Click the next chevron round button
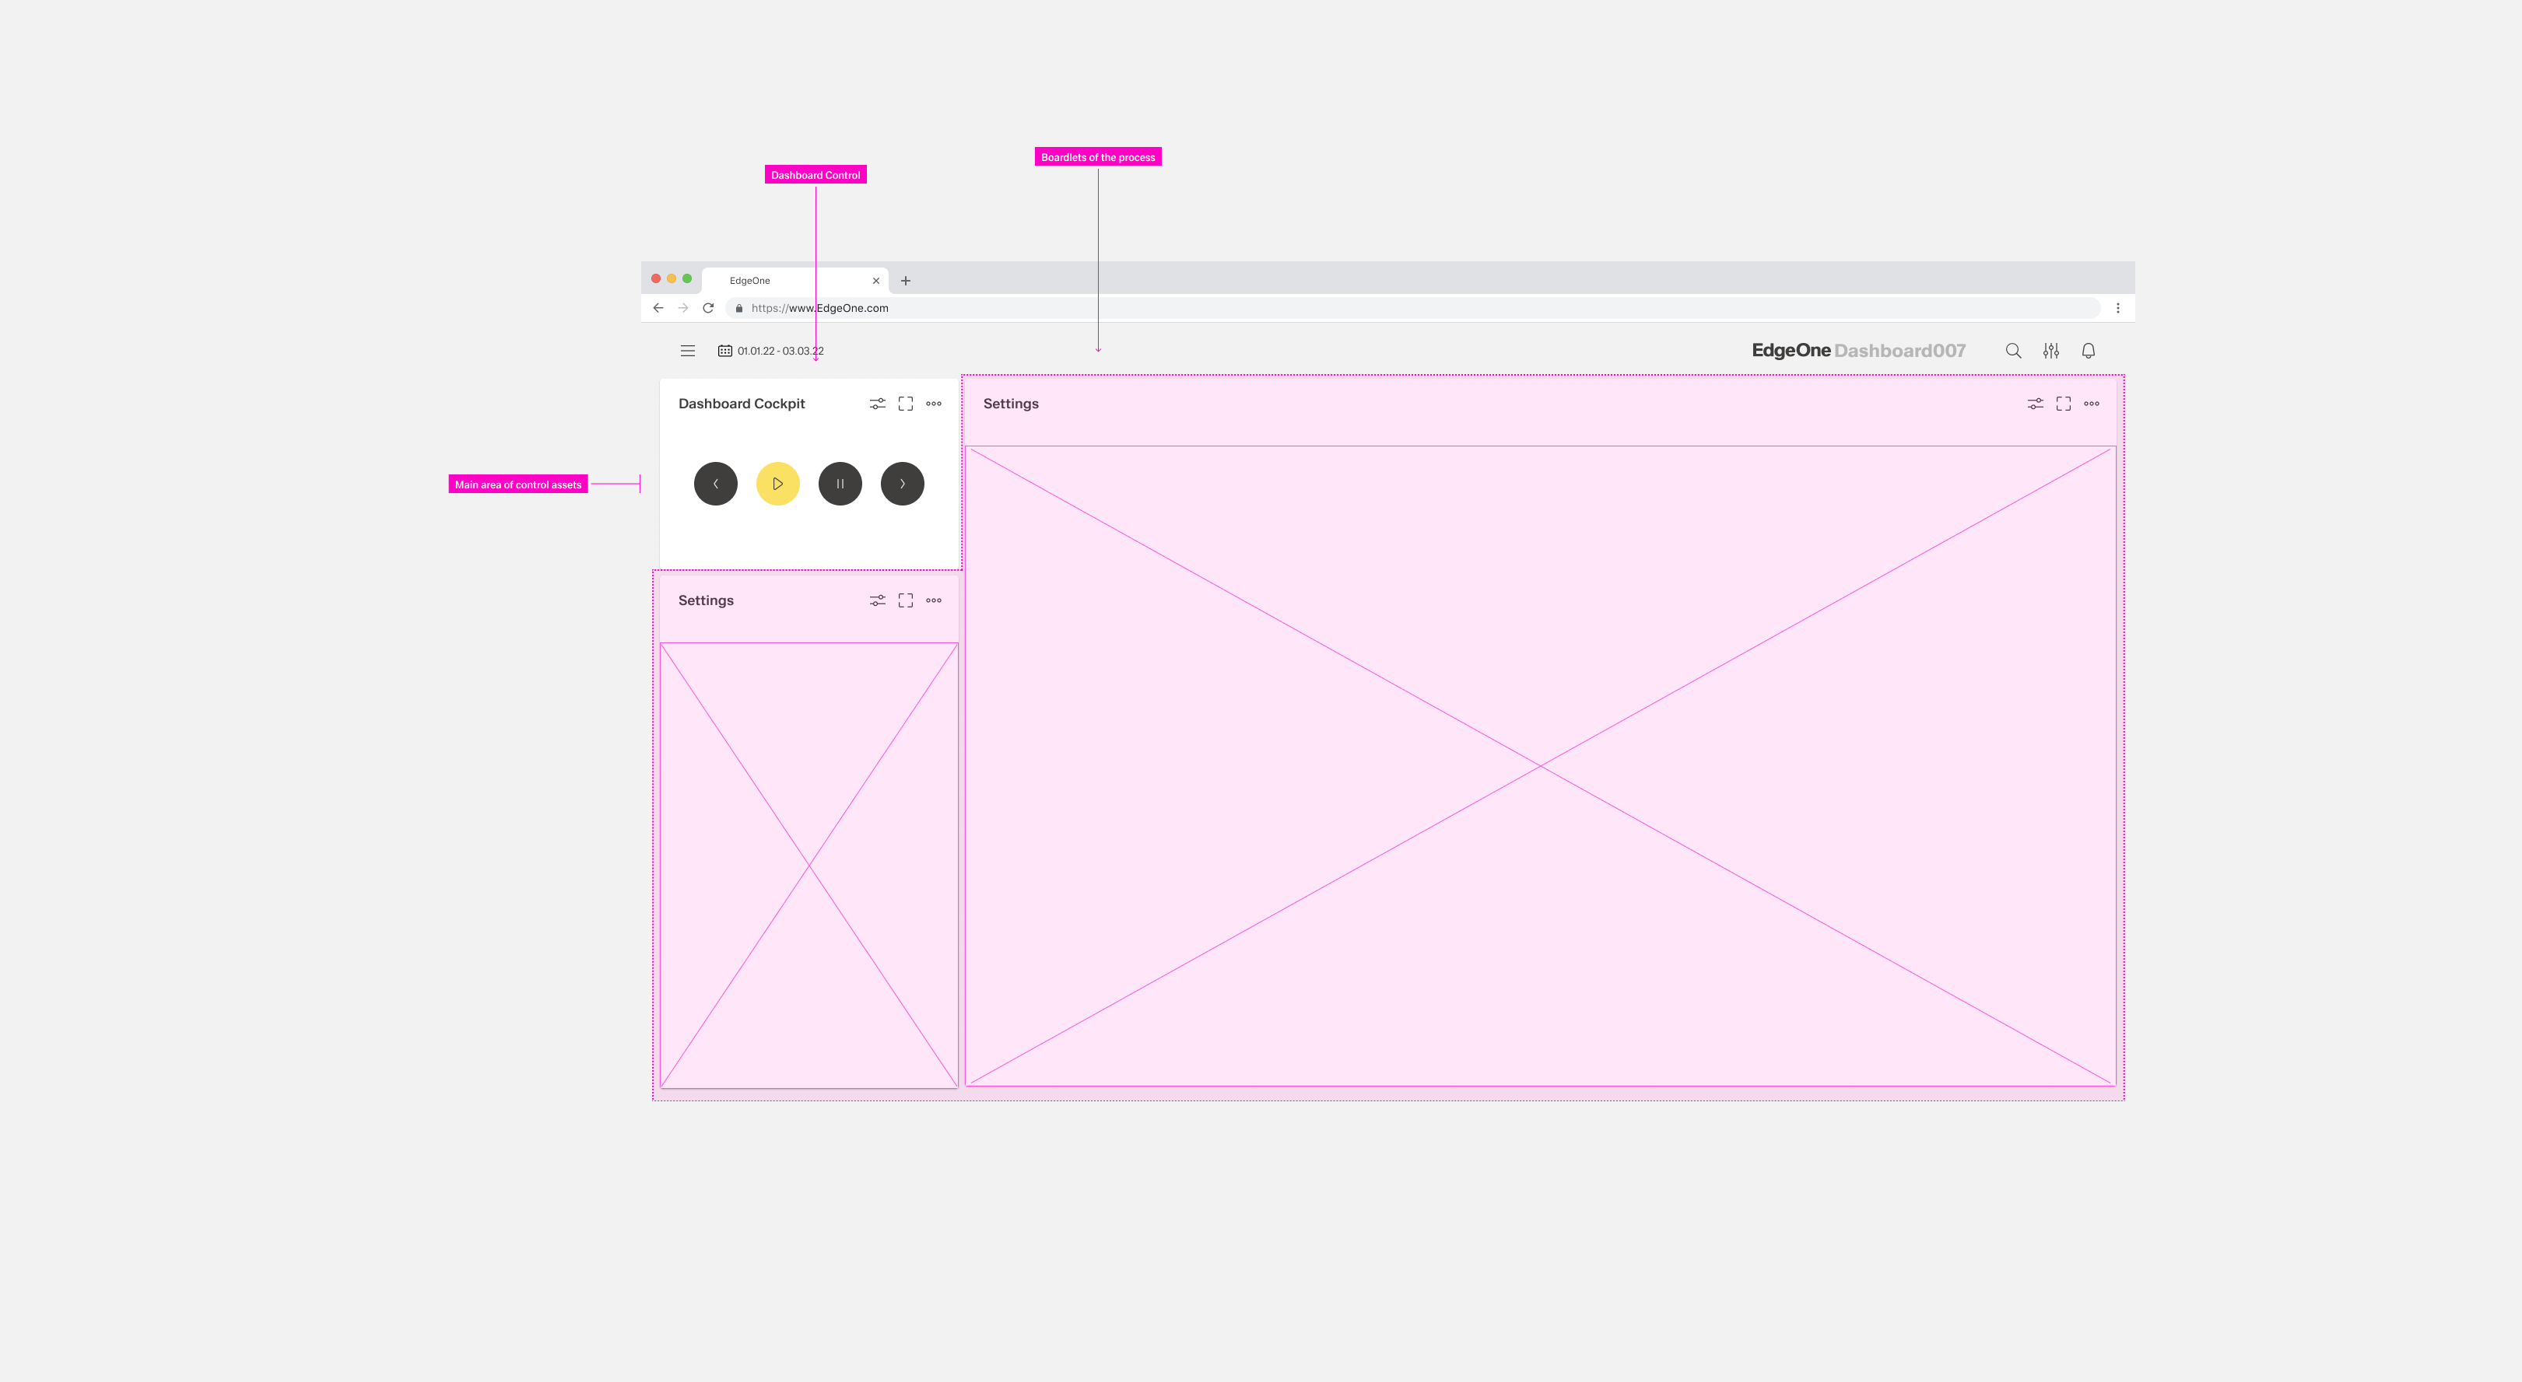Viewport: 2522px width, 1382px height. tap(902, 484)
